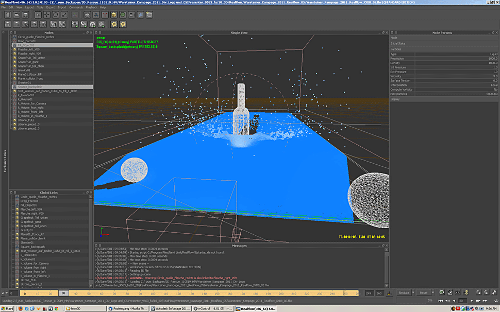Click the New Project toolbar icon

[x=8, y=15]
